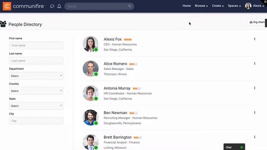Click Antonia Murray's profile photo

(x=91, y=93)
